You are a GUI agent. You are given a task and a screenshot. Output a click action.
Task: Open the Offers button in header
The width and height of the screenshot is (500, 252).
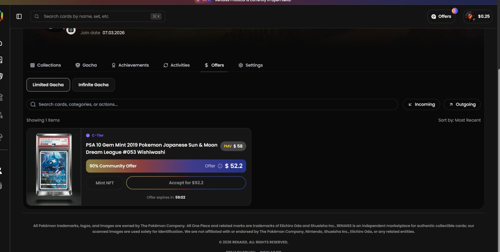point(441,16)
